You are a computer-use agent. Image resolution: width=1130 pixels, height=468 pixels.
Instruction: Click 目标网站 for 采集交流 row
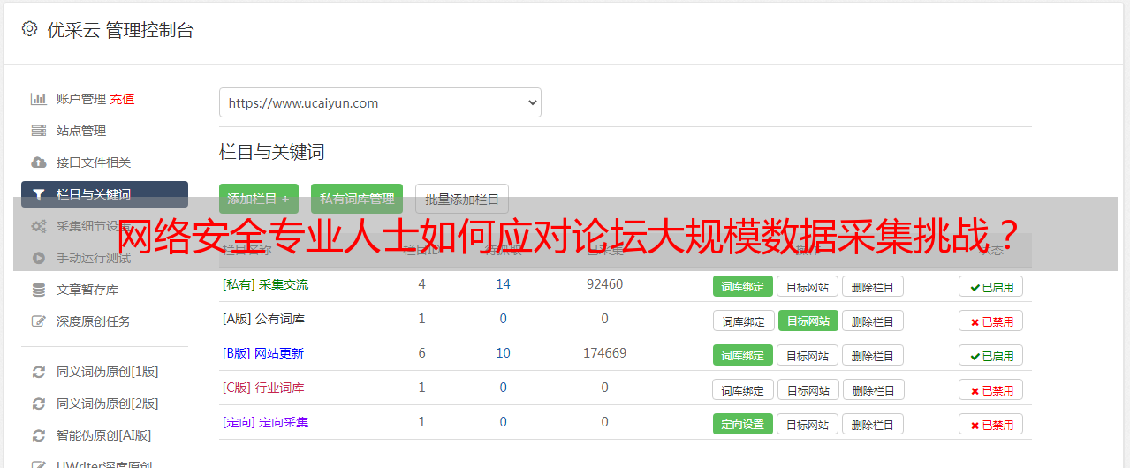[808, 286]
